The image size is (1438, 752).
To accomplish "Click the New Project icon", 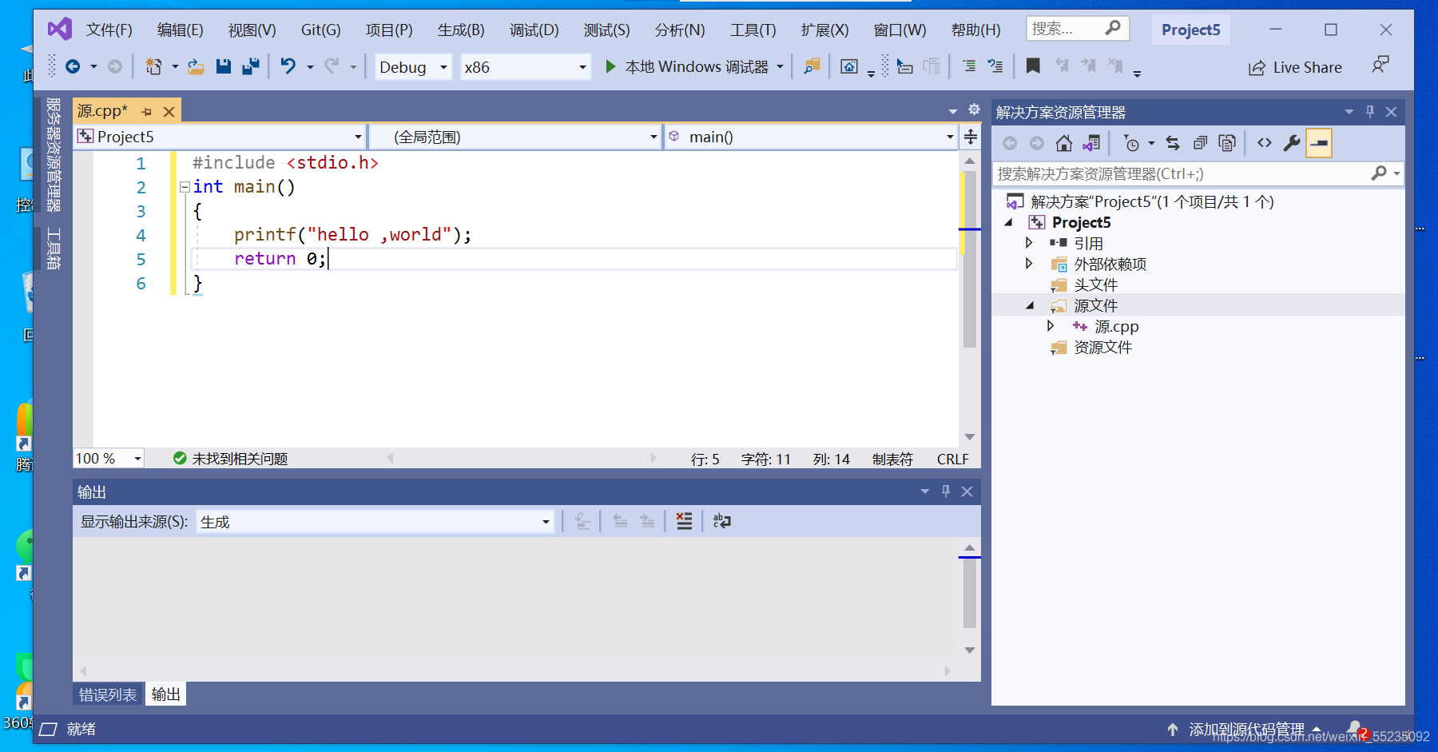I will coord(153,66).
